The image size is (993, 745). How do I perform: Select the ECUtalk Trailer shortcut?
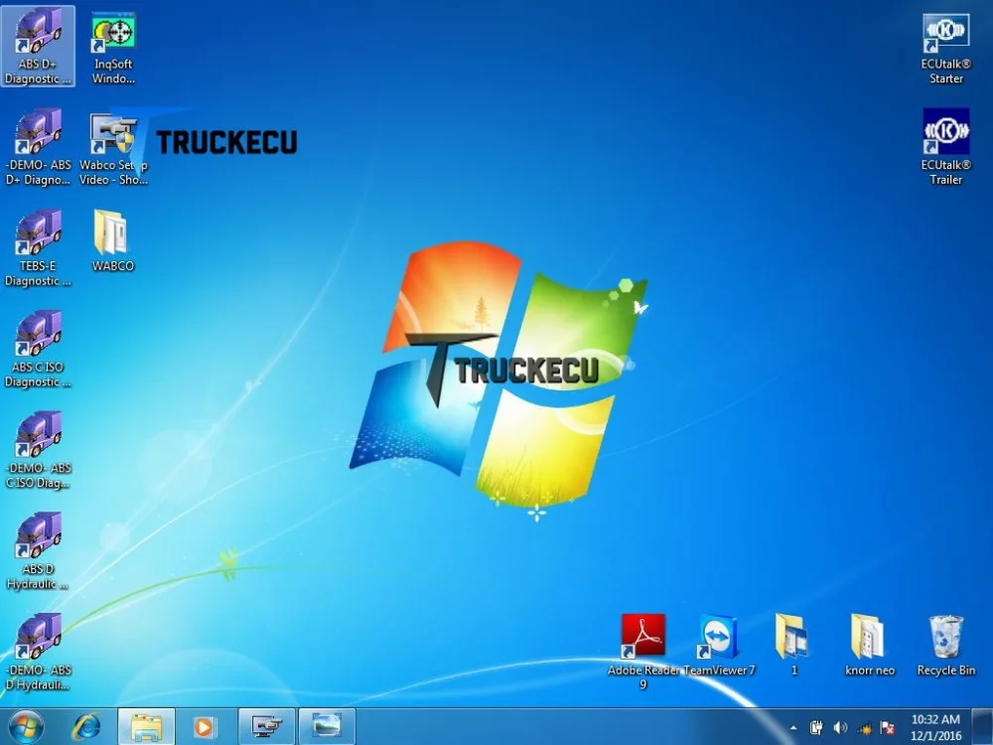click(x=946, y=147)
